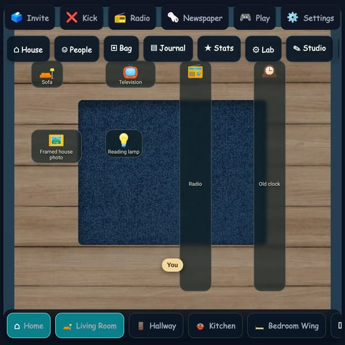Open the Studio tab
This screenshot has height=345, width=345.
tap(309, 48)
